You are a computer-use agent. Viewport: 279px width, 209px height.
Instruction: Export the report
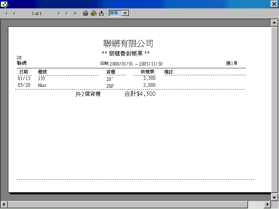(101, 13)
